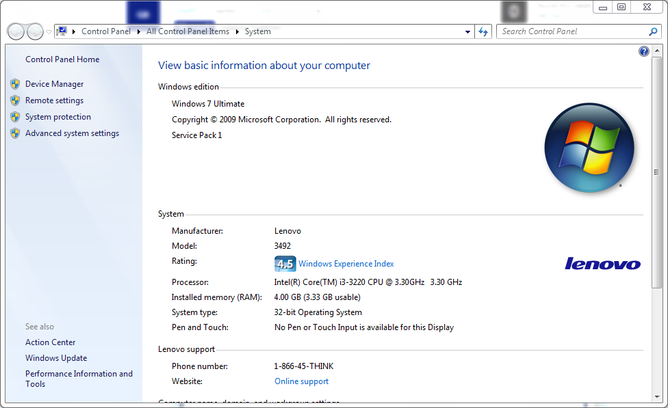The height and width of the screenshot is (408, 668).
Task: Open Action Center from See also
Action: pyautogui.click(x=50, y=342)
